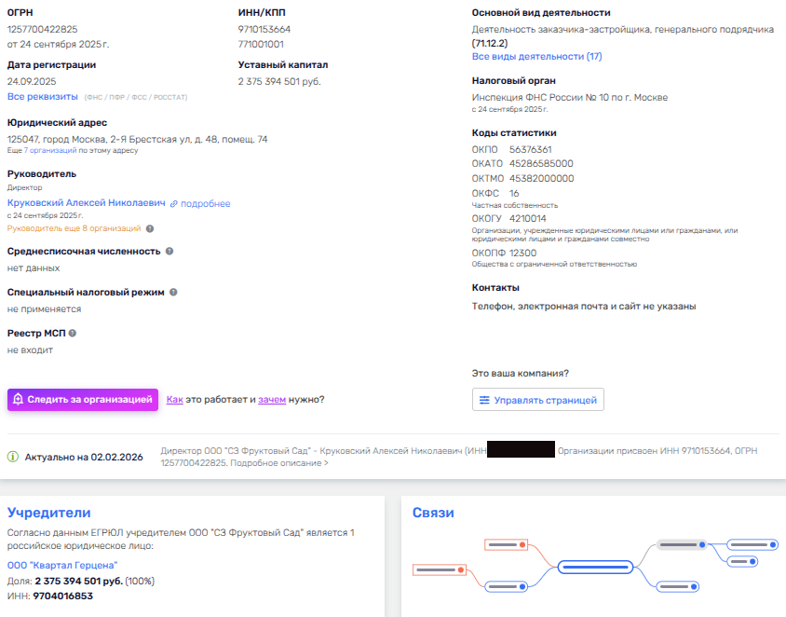Click info icon beside Актуально на 02.02.2026
Viewport: 786px width, 617px height.
(13, 457)
